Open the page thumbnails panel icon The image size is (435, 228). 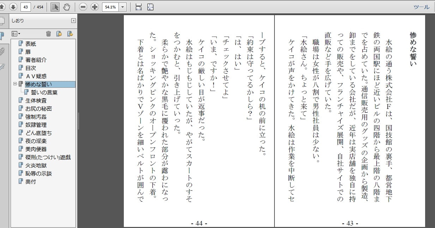click(x=2, y=21)
